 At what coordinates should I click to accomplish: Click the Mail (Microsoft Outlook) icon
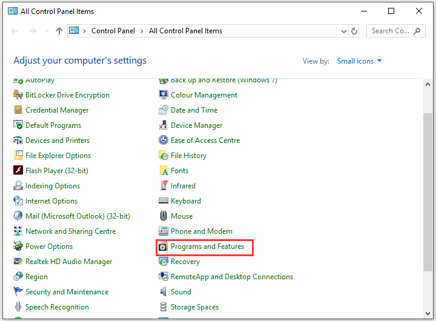(18, 216)
